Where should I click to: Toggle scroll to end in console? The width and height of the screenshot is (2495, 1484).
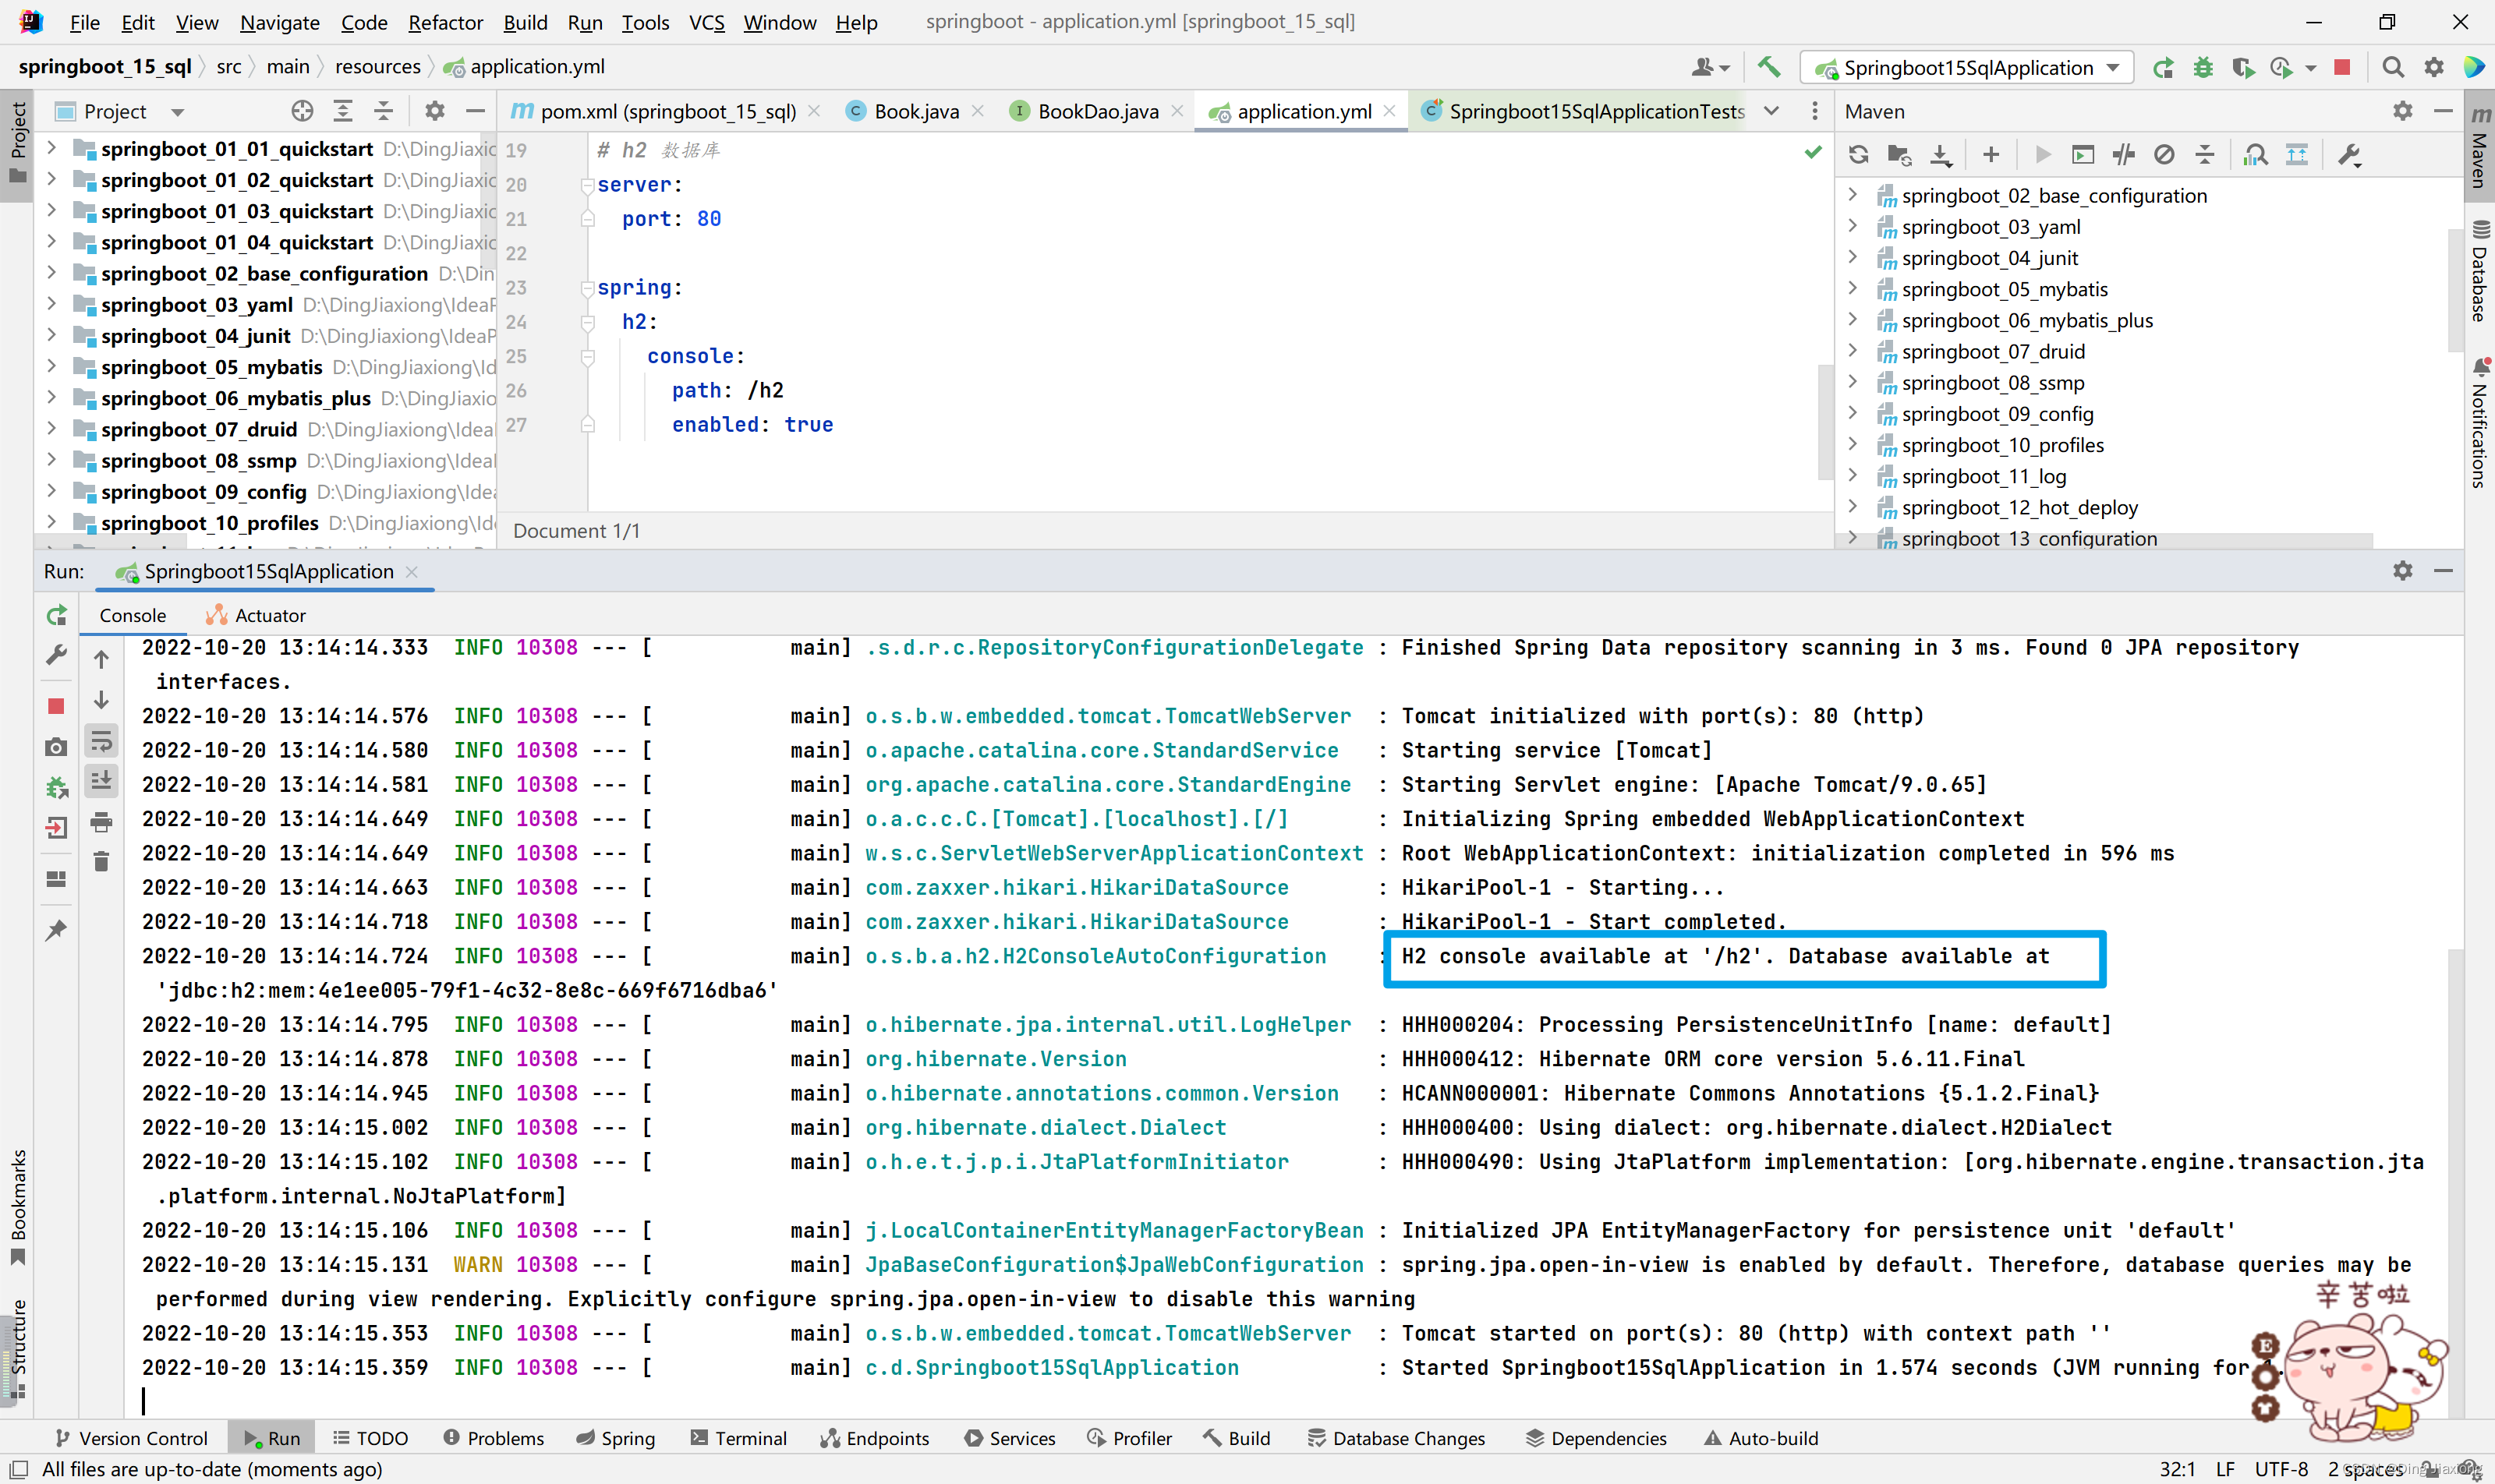point(101,781)
